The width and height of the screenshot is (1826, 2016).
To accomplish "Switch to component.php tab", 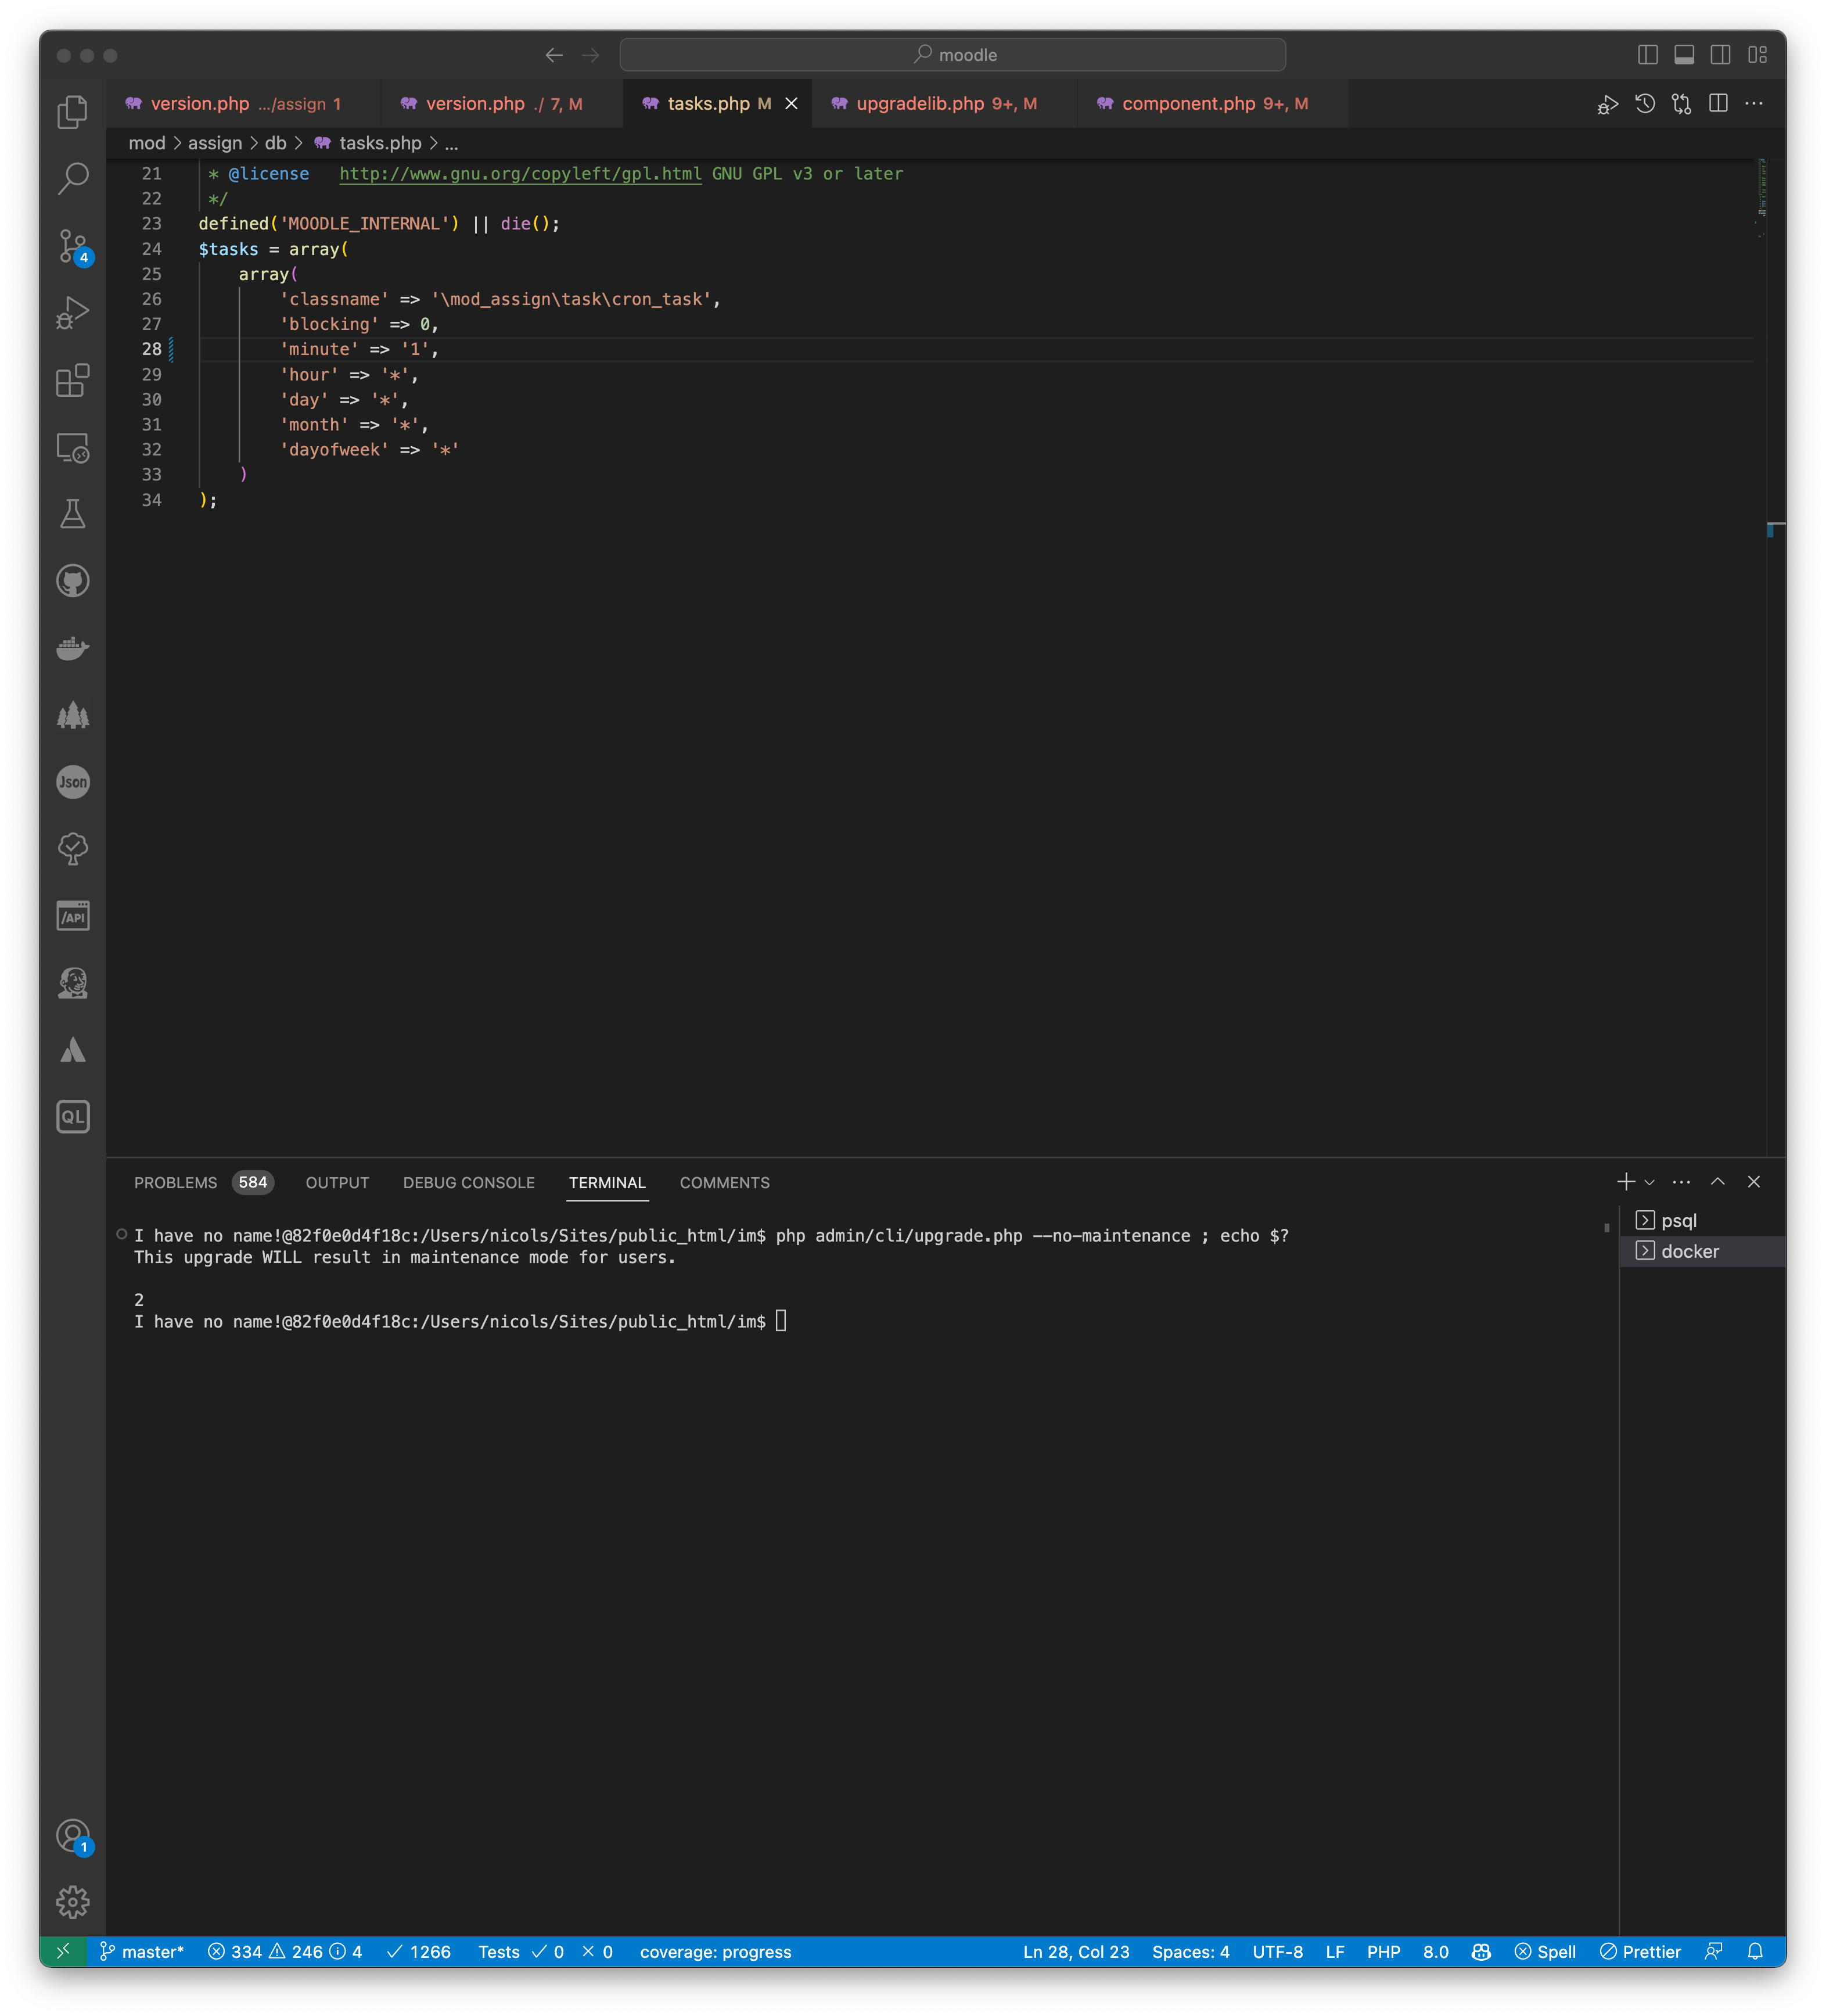I will (x=1212, y=104).
